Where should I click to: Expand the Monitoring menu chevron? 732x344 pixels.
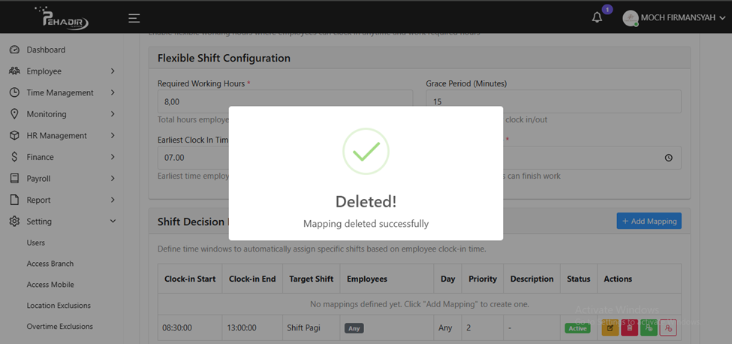[113, 114]
